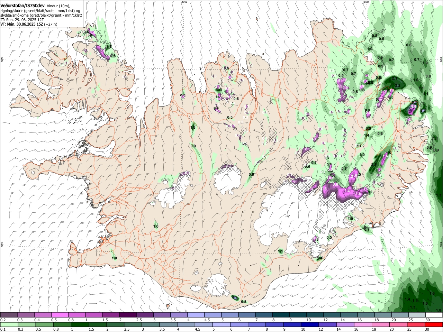
Task: Pick the darkest purple swatch labeled 2 on snow scale
Action: point(128,315)
